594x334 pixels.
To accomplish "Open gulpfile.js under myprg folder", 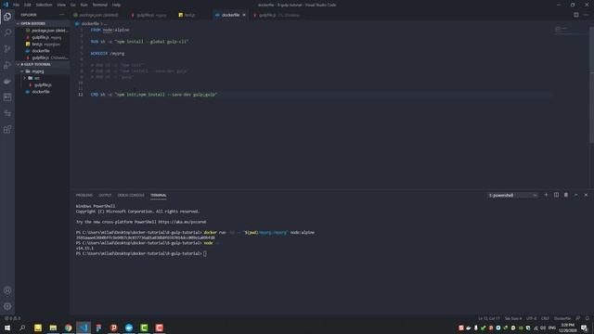I will (x=44, y=85).
